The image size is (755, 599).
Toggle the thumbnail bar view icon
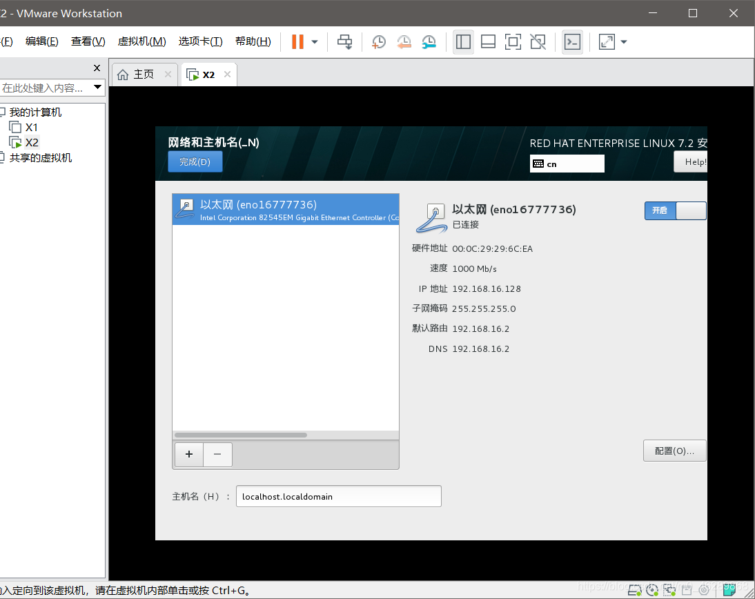point(488,42)
